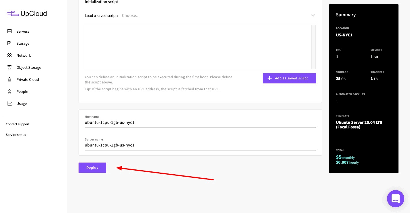
Task: Focus the Hostname input field
Action: [200, 123]
